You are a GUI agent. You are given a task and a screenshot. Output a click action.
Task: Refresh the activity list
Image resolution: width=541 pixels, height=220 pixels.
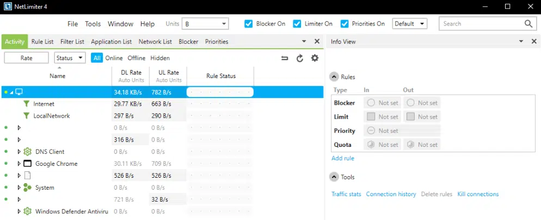point(300,58)
